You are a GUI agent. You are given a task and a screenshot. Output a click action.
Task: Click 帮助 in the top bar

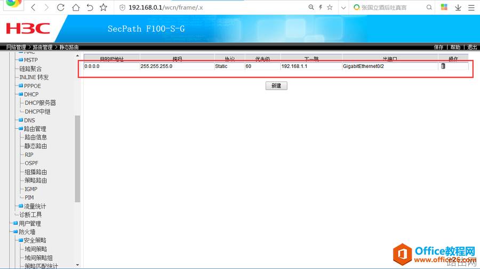pos(455,47)
